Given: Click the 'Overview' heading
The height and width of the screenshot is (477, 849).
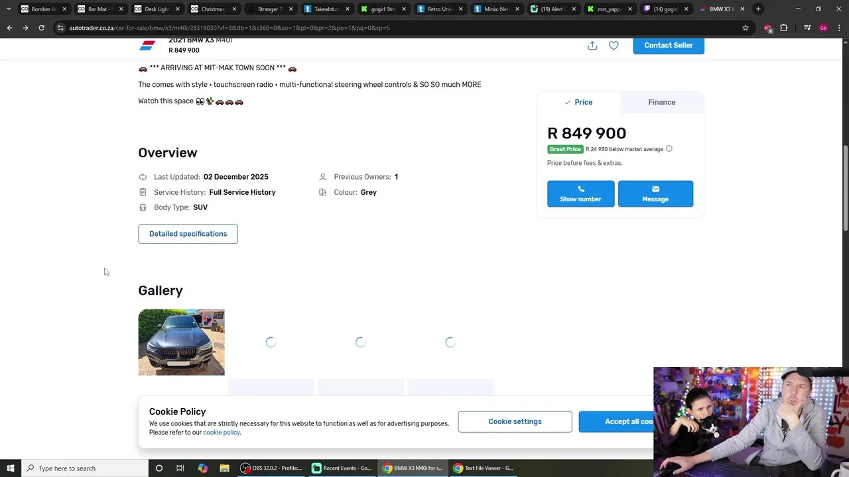Looking at the screenshot, I should pyautogui.click(x=168, y=152).
